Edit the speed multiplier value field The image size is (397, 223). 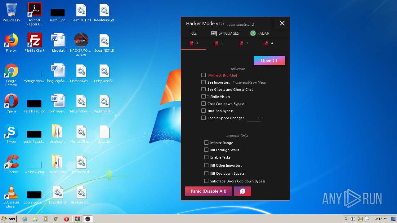point(254,118)
